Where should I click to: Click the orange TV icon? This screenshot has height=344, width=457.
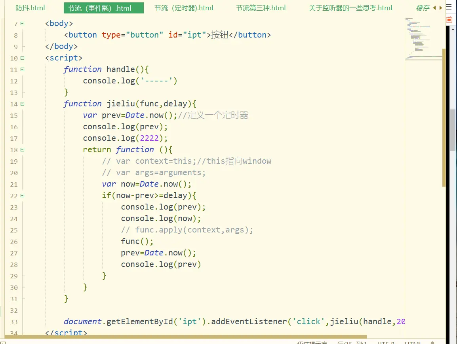449,19
